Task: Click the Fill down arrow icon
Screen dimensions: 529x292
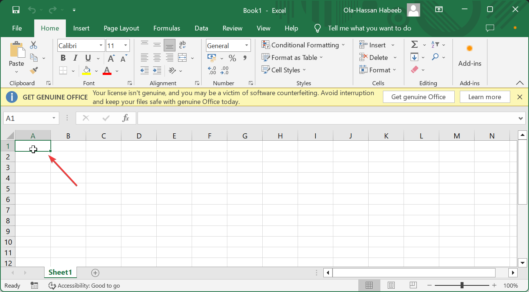Action: point(415,57)
